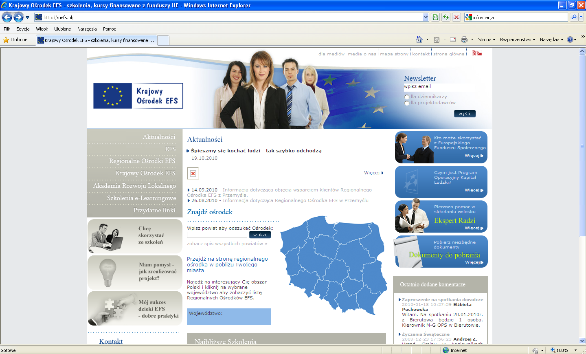
Task: Click the Krajowy Ośrodek EFS logo
Action: coord(138,96)
